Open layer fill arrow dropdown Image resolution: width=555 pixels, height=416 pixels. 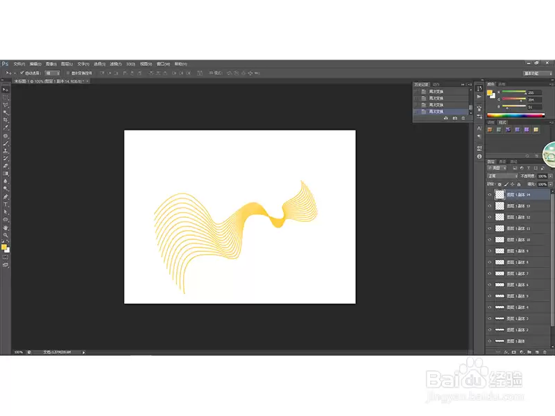pyautogui.click(x=550, y=184)
